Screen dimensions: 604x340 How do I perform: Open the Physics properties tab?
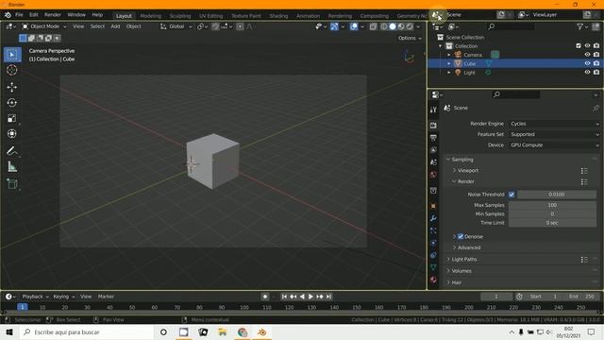click(433, 243)
